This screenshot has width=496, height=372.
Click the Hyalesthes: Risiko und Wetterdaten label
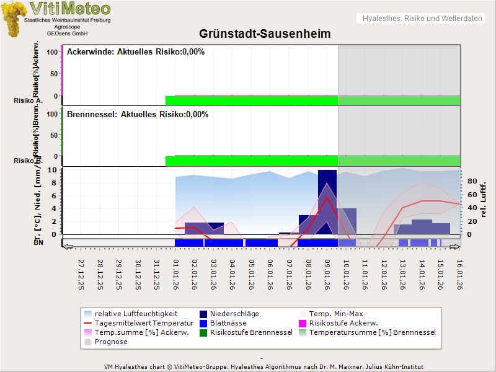click(x=421, y=19)
